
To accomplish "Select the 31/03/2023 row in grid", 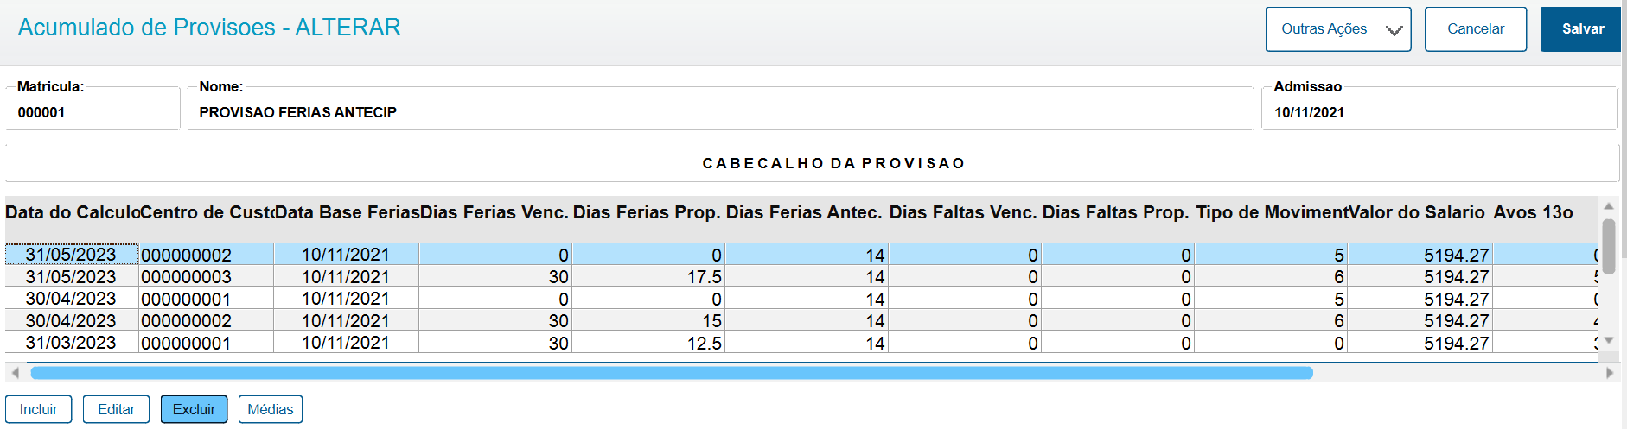I will click(x=71, y=343).
